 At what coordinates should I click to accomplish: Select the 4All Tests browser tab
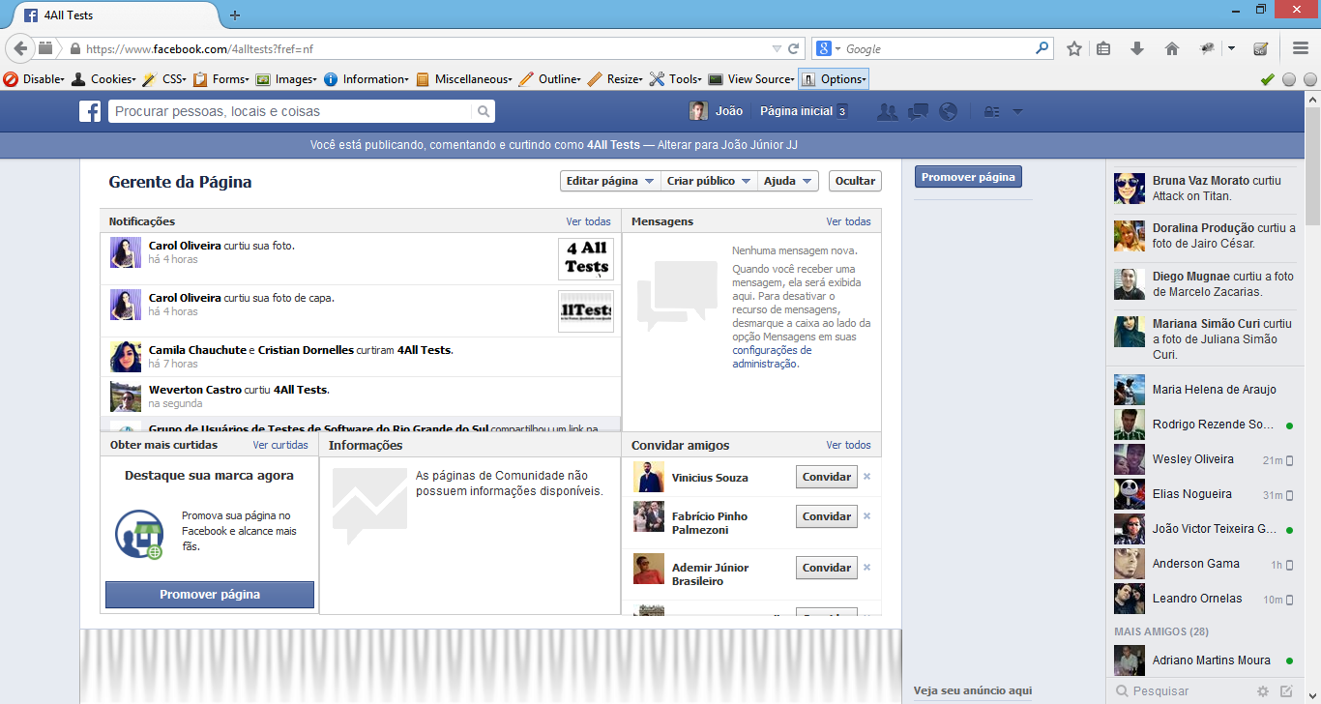click(116, 15)
